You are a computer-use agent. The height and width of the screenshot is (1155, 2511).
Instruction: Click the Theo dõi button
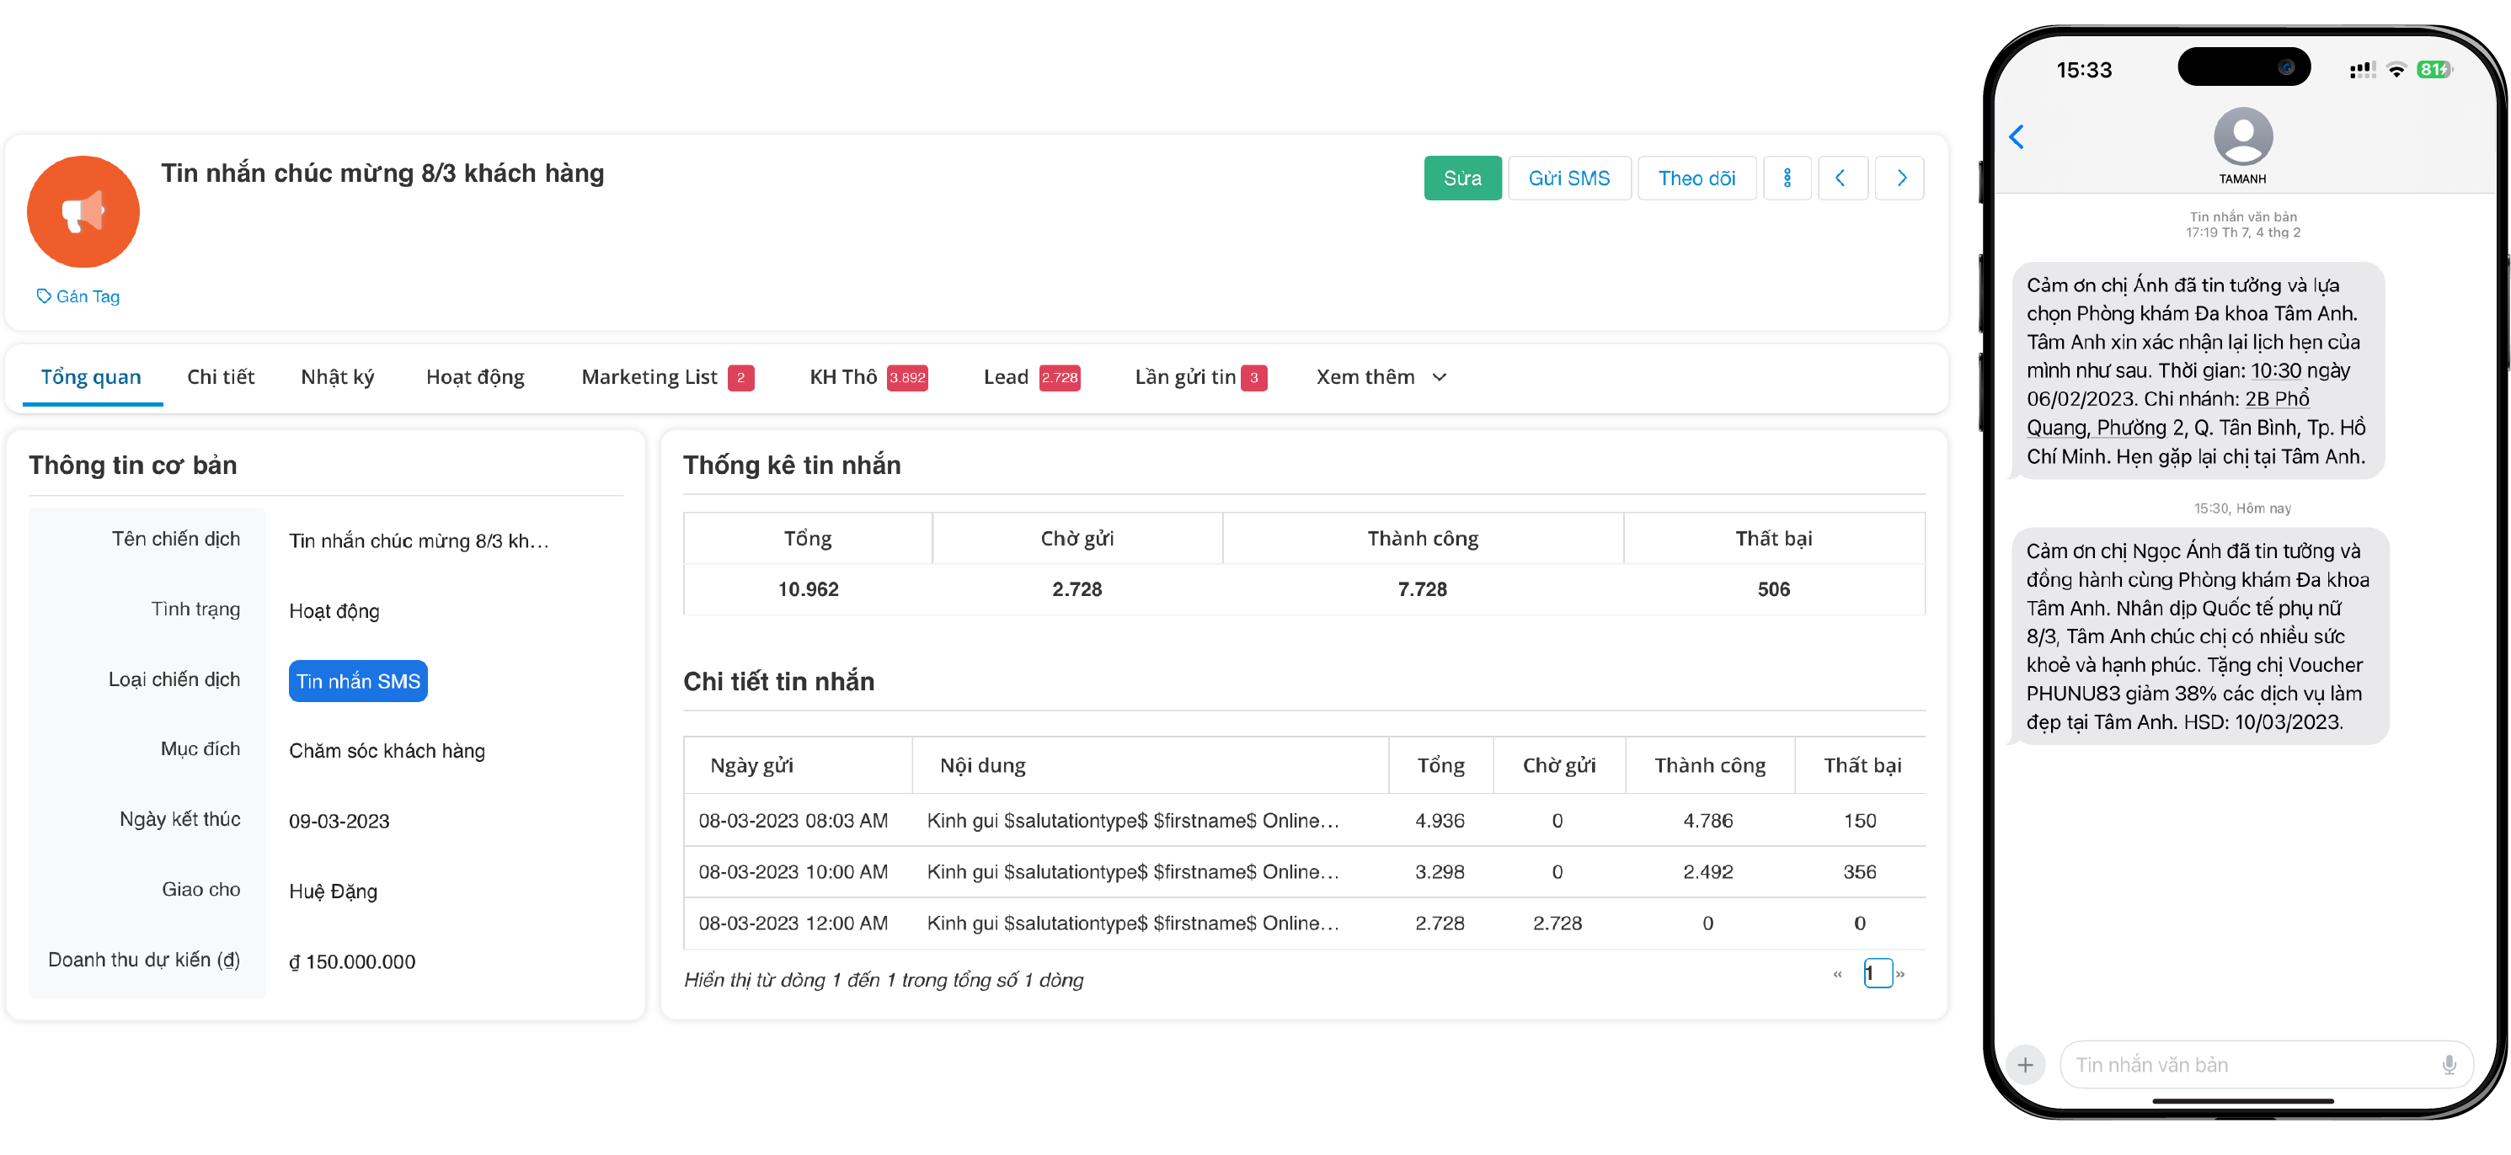tap(1696, 178)
